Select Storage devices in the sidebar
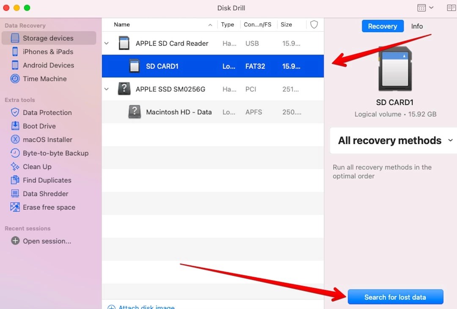The height and width of the screenshot is (309, 457). click(49, 38)
